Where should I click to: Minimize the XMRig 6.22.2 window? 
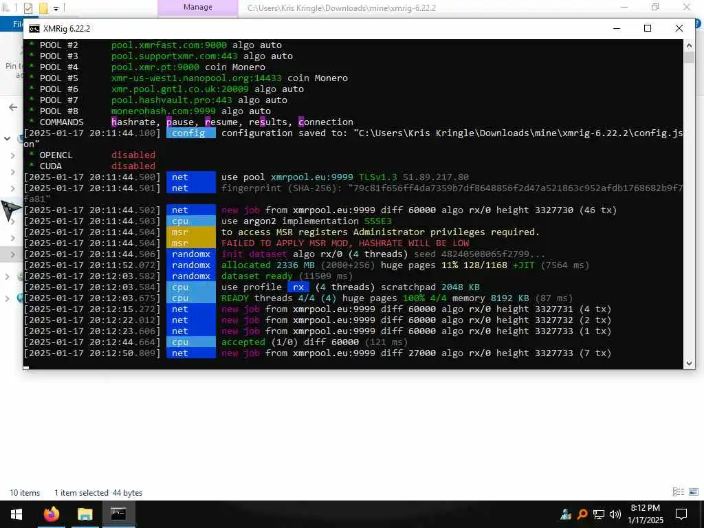pos(617,29)
